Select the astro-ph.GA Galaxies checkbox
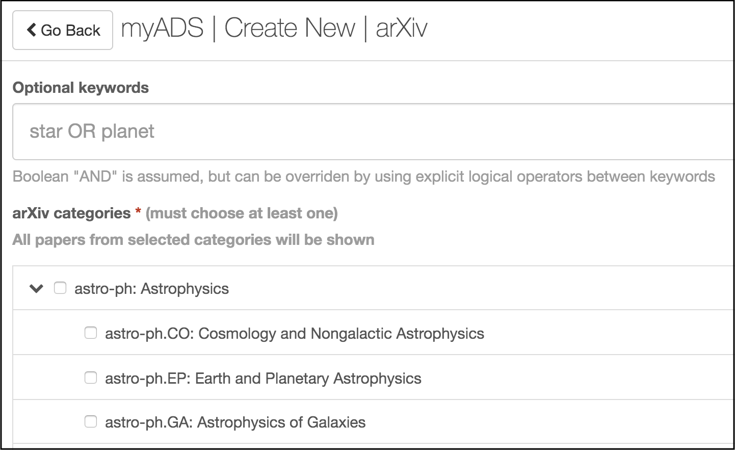 pos(91,422)
